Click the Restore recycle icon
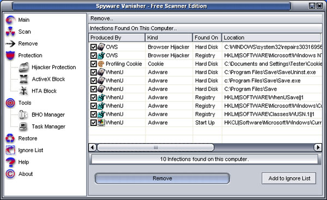The image size is (327, 200). coord(10,138)
